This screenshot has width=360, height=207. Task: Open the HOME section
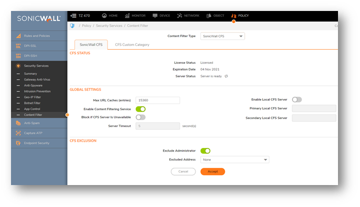point(110,16)
